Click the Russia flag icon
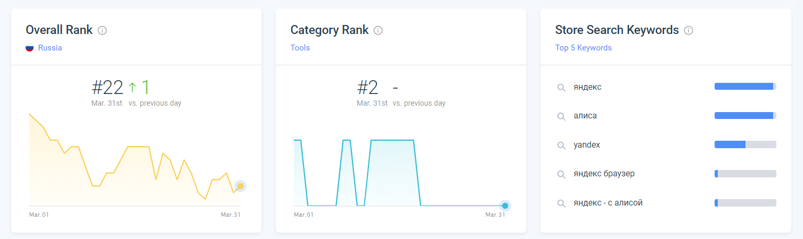This screenshot has width=803, height=239. (30, 48)
